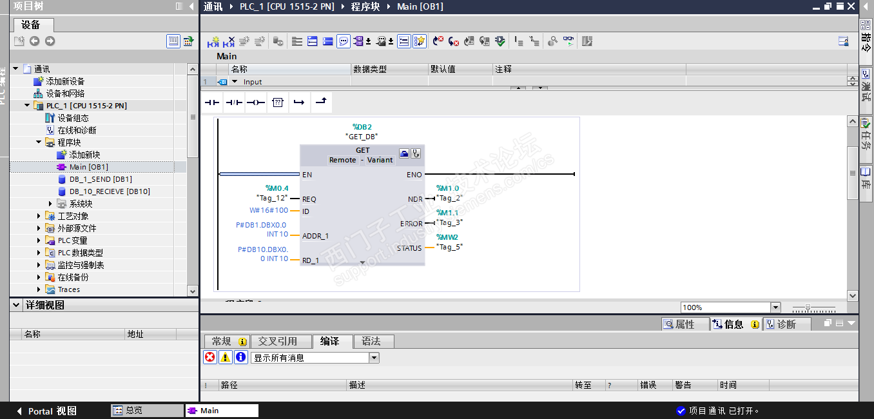Open the message filter dropdown 显示所有消息
The height and width of the screenshot is (419, 874).
(374, 358)
